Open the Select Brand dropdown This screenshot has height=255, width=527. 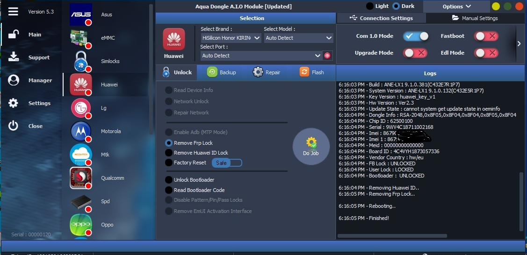(x=231, y=38)
